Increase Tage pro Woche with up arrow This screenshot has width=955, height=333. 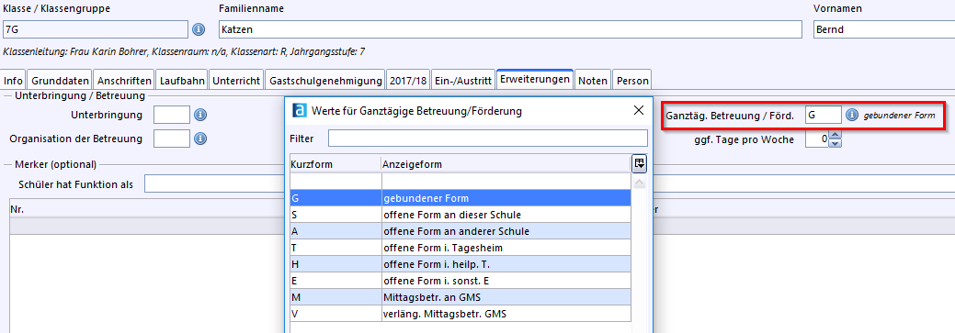coord(835,135)
